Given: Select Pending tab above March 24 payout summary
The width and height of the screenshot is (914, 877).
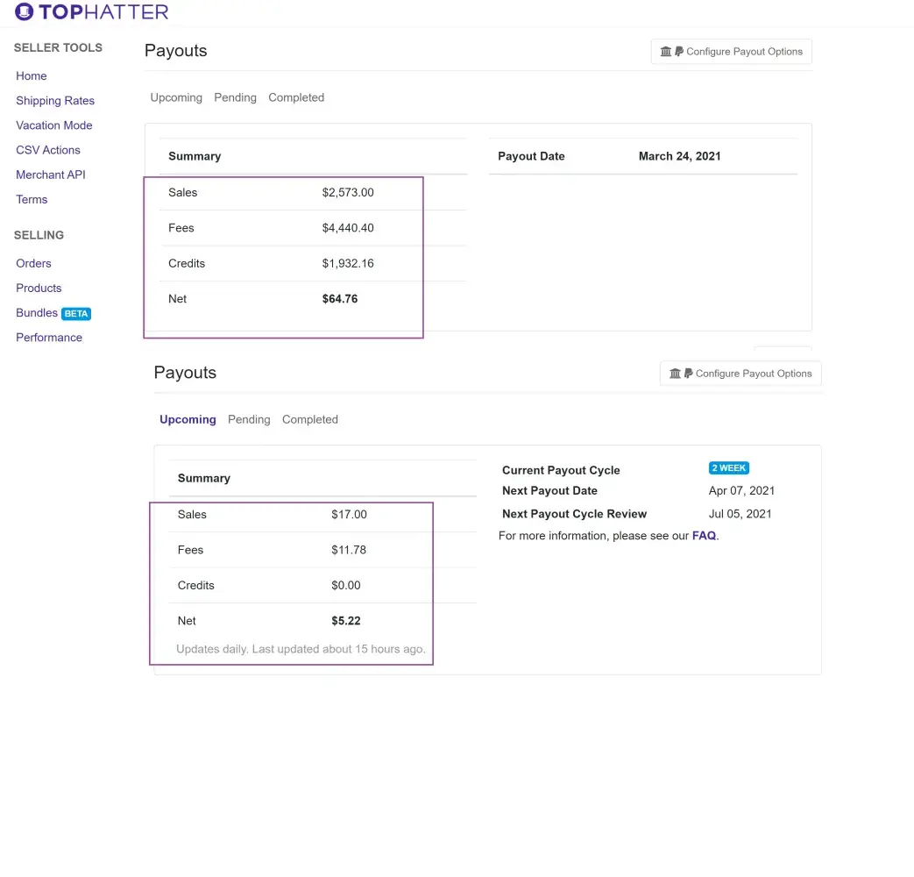Looking at the screenshot, I should [235, 97].
